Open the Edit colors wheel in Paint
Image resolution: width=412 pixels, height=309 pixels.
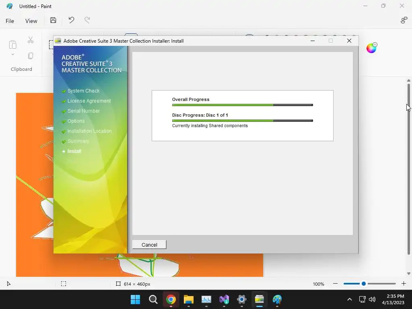371,48
